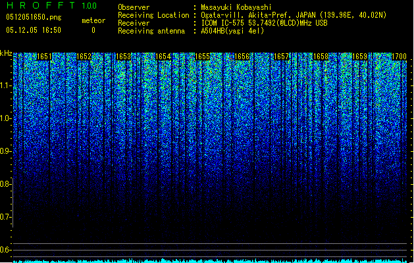Click time marker 1652
This screenshot has height=263, width=414.
(x=84, y=57)
